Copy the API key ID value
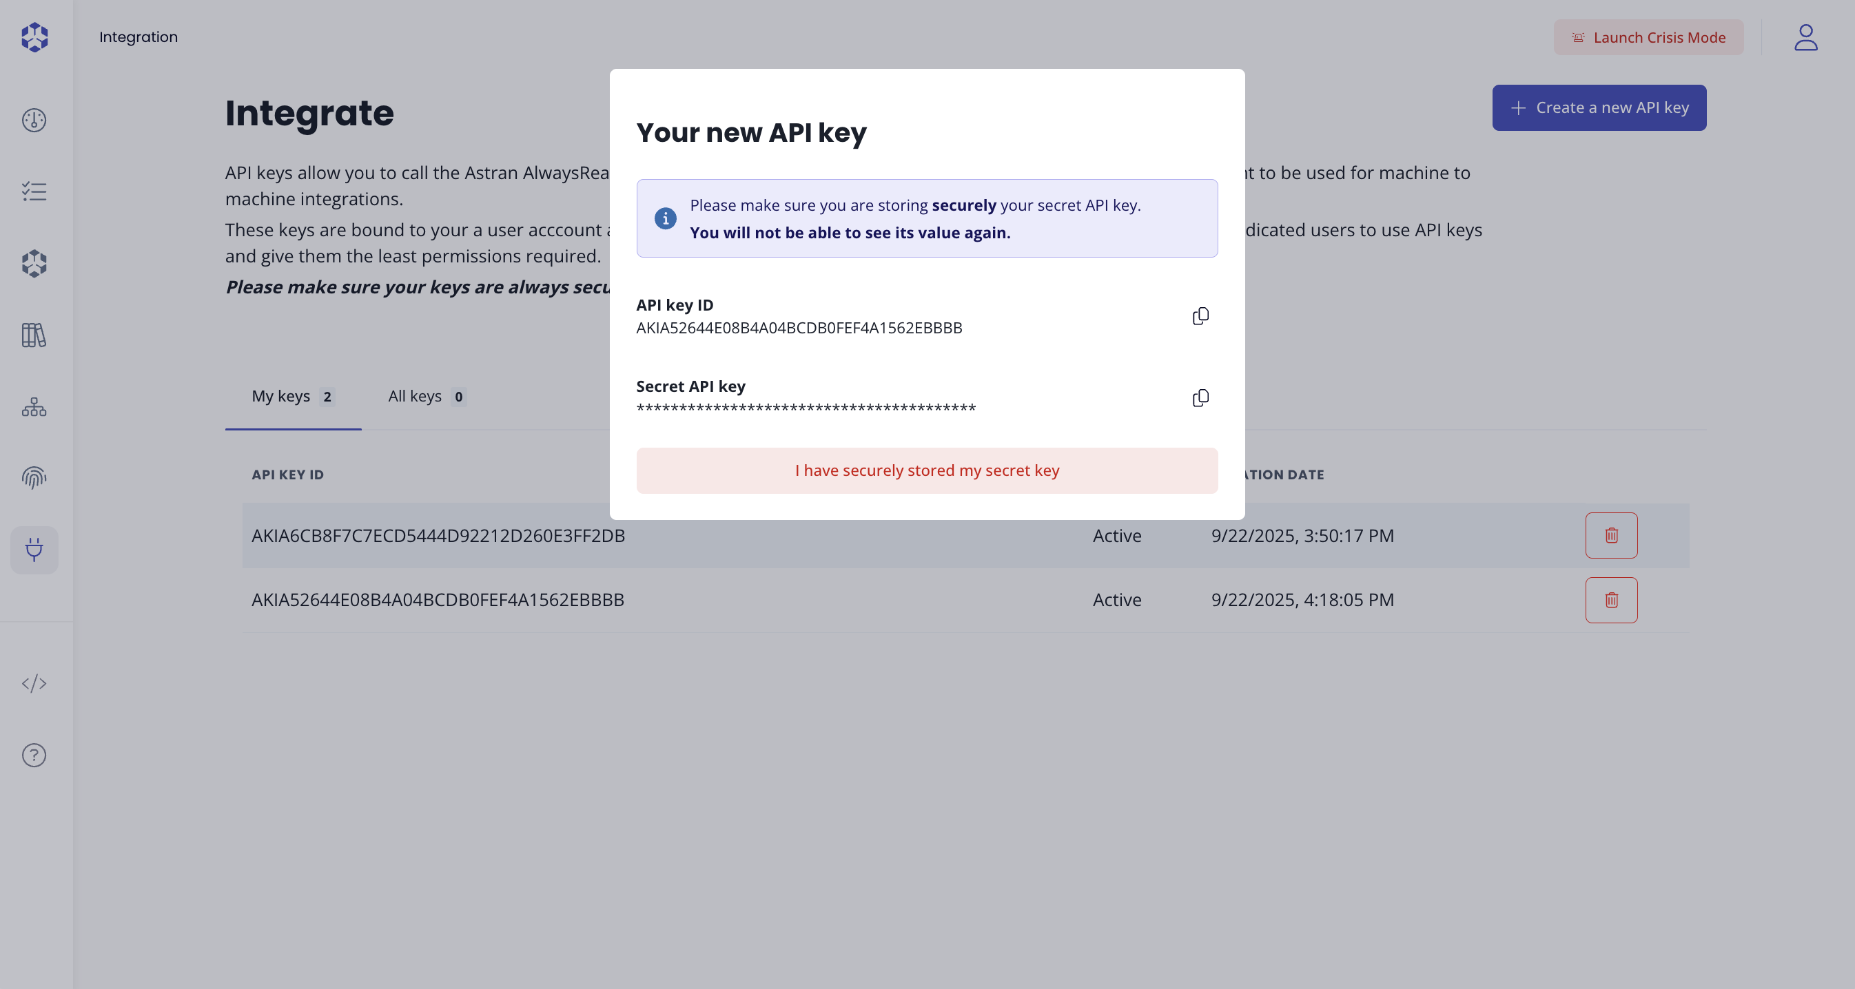Image resolution: width=1855 pixels, height=989 pixels. tap(1200, 316)
